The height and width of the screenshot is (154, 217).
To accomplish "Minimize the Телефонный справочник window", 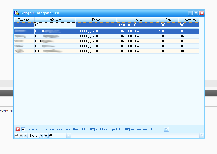I will [190, 13].
